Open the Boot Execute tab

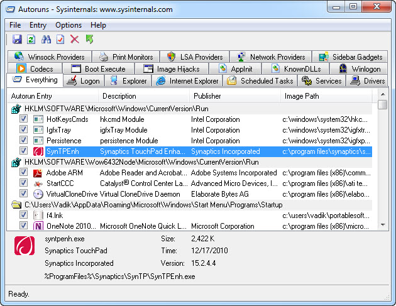tap(98, 69)
